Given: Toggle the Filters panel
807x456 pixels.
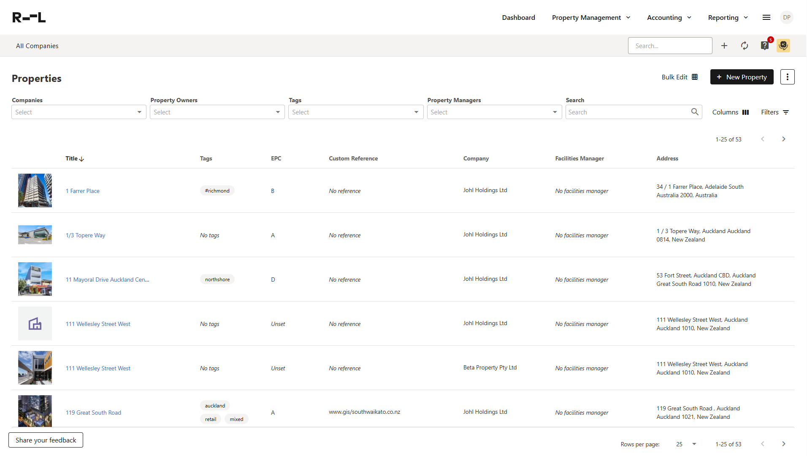Looking at the screenshot, I should point(775,112).
